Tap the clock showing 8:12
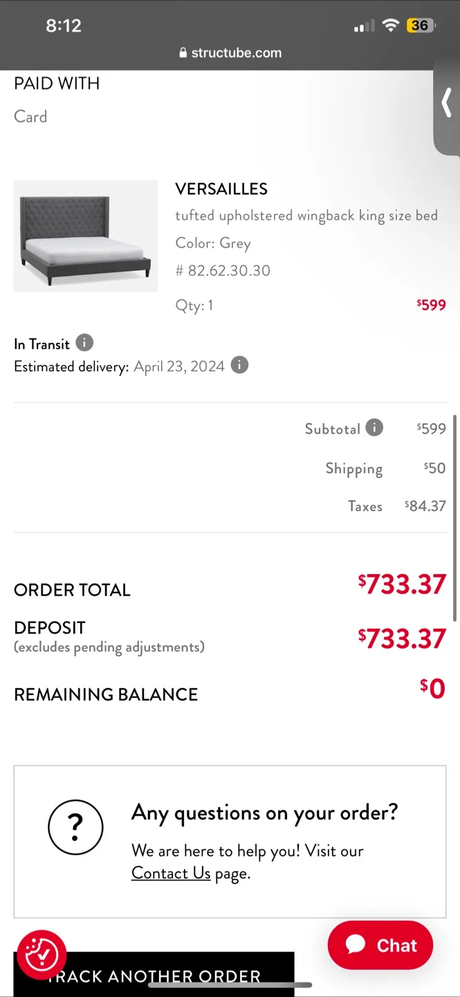 click(x=64, y=26)
